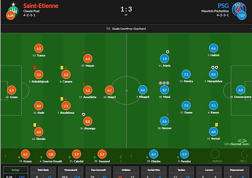Click the WhoScored logo on the pitch
Image resolution: width=252 pixels, height=178 pixels.
click(236, 143)
